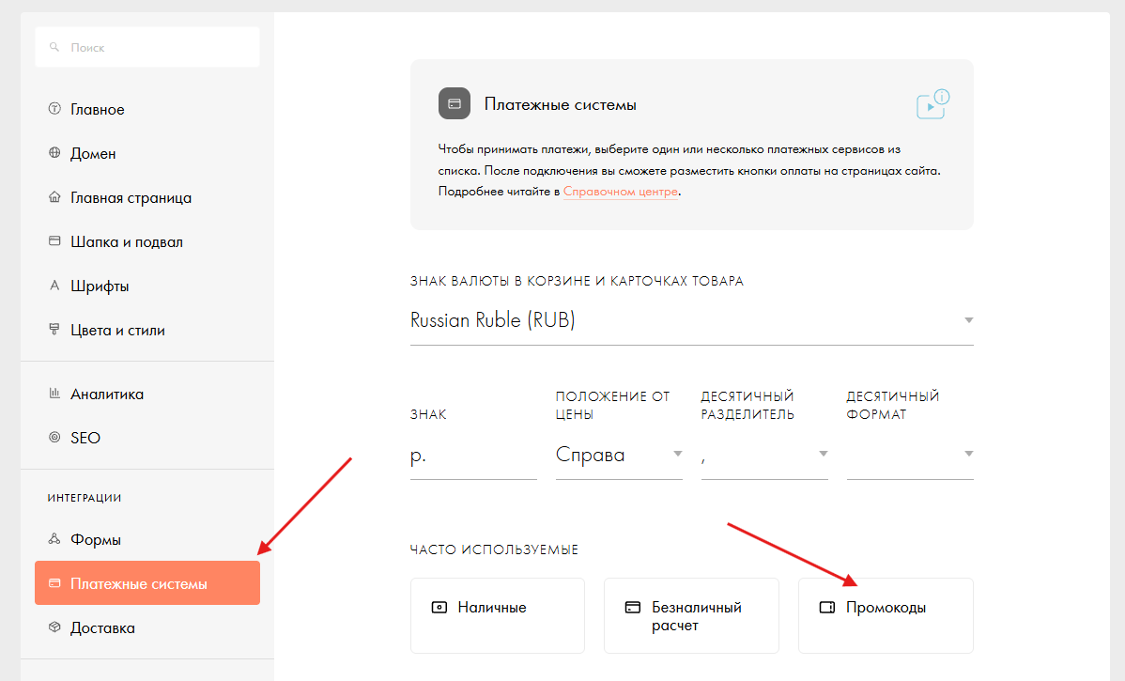
Task: Click the card icon on Безналичный расчет
Action: [x=633, y=607]
